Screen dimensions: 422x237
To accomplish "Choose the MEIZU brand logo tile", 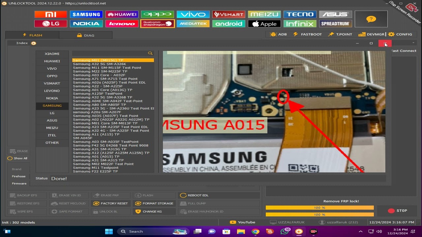I will 264,14.
